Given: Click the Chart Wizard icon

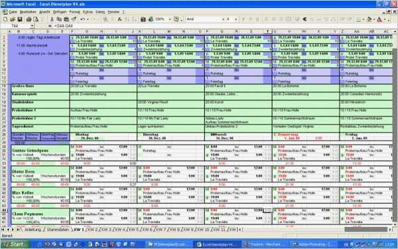Looking at the screenshot, I should [x=143, y=19].
